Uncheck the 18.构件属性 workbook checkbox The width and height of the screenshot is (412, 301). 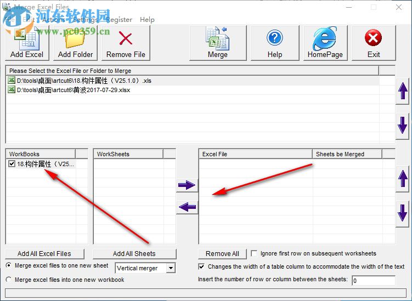pyautogui.click(x=12, y=163)
